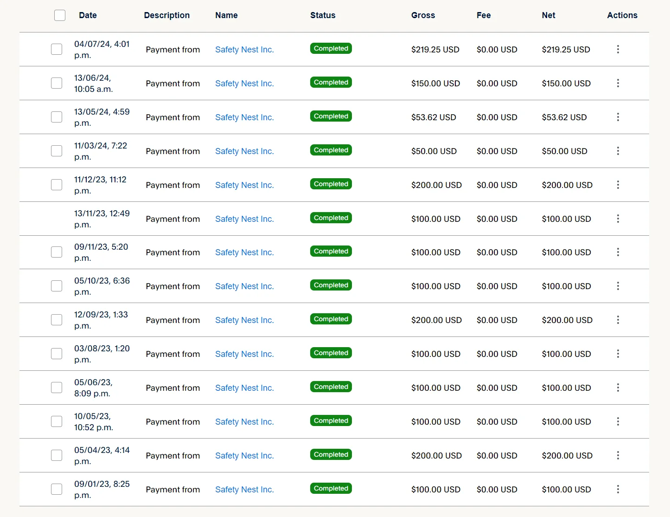Select the 13/05/24 transaction checkbox
The image size is (670, 517).
tap(57, 117)
